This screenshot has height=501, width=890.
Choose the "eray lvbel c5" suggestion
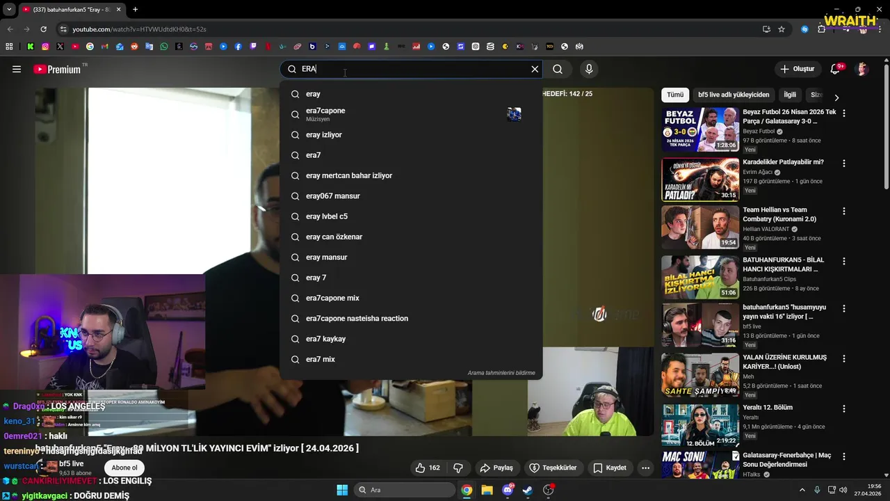point(411,216)
